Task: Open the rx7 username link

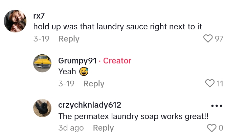Action: 39,16
